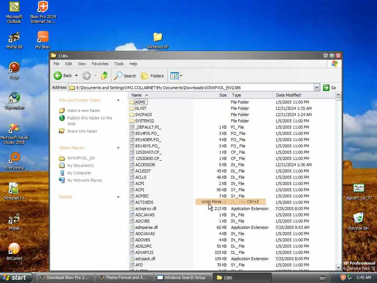Go up one folder level
The image size is (377, 283).
point(104,76)
